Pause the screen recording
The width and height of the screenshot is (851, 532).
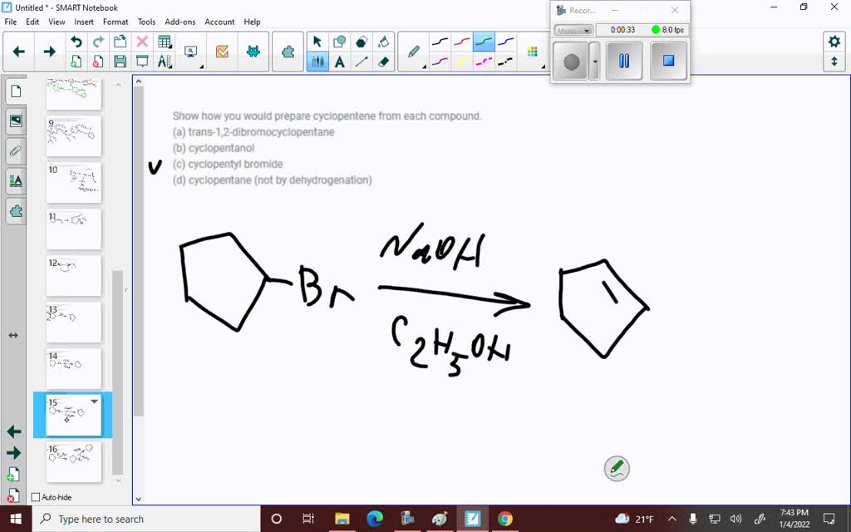(624, 61)
